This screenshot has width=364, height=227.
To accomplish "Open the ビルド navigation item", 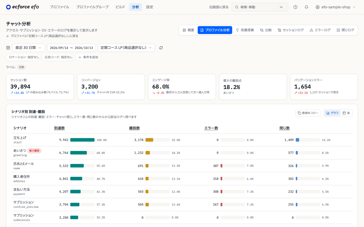I will point(120,7).
